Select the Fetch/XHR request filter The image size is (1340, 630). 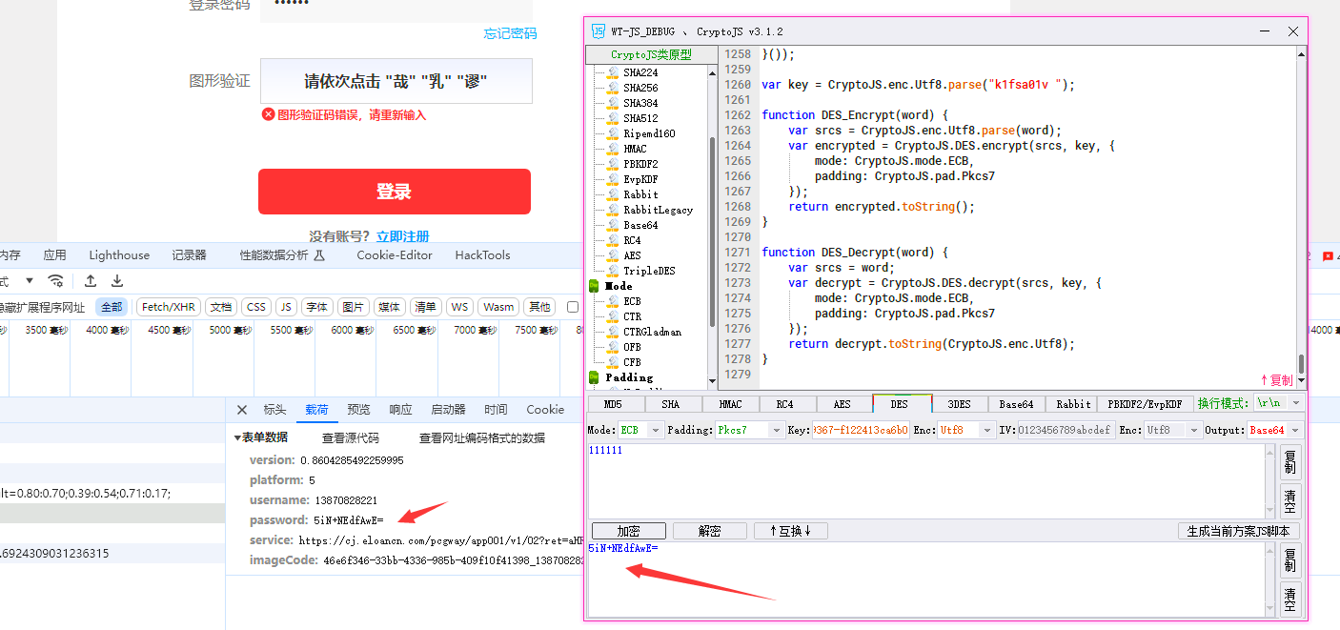(169, 307)
